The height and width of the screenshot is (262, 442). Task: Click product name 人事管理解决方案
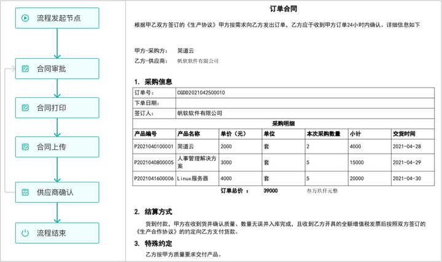pyautogui.click(x=197, y=162)
